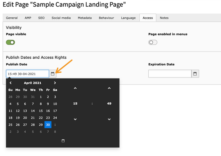Enable the Page enabled in menus switch
The image size is (221, 156).
click(153, 42)
